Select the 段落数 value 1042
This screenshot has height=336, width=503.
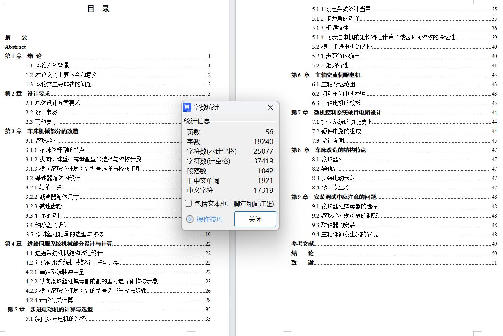[265, 171]
